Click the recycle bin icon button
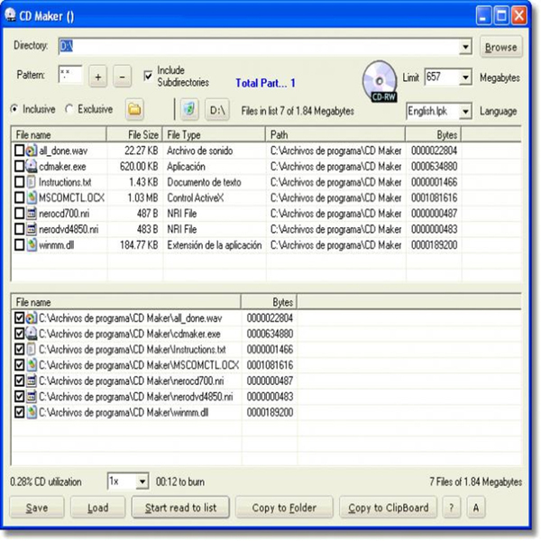The image size is (541, 541). tap(189, 110)
